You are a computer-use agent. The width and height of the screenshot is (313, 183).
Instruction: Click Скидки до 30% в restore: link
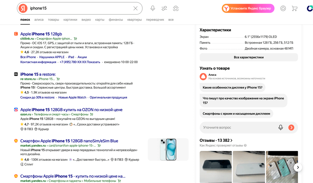point(38,97)
